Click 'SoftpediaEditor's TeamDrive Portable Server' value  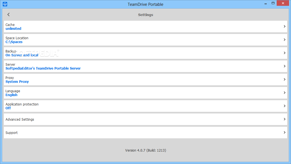[43, 68]
